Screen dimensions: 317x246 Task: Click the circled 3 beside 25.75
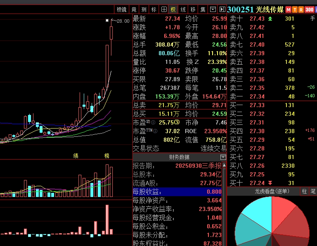(177, 122)
